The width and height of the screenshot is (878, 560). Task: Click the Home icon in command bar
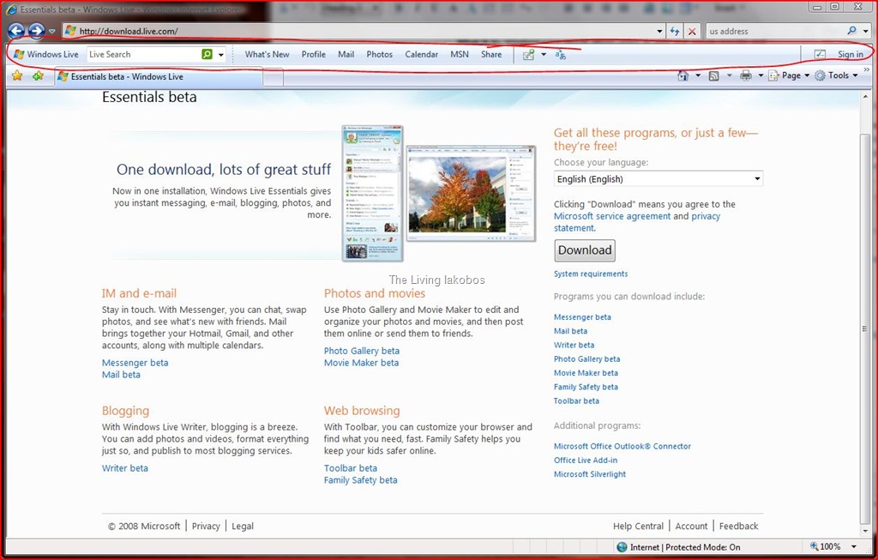(x=683, y=75)
